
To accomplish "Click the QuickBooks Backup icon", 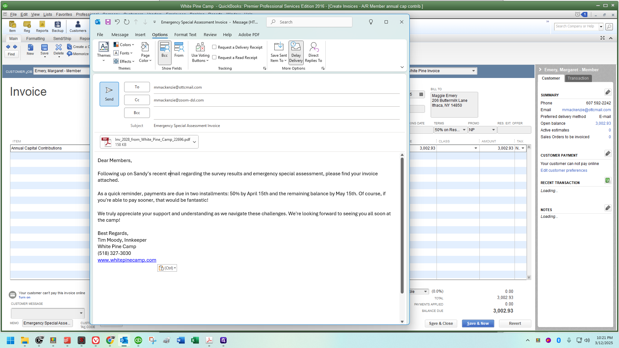I will click(x=58, y=26).
